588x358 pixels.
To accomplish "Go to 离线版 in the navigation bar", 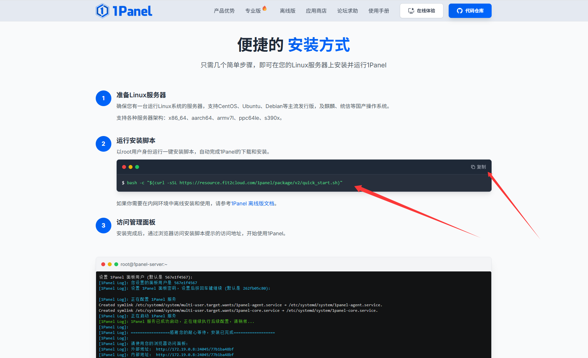I will tap(287, 11).
